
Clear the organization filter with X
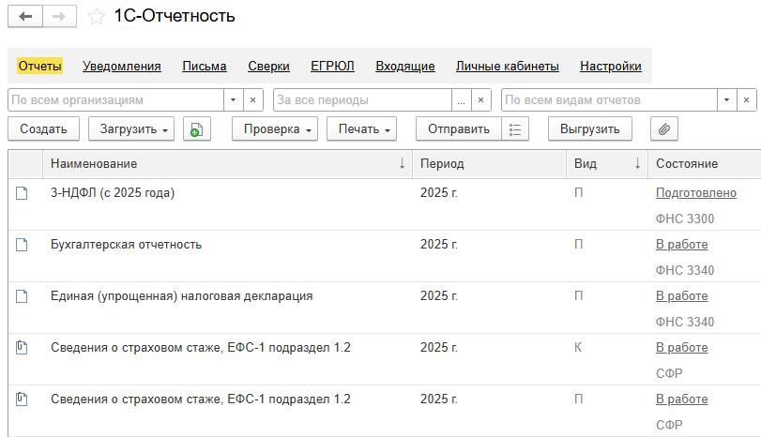click(x=252, y=100)
